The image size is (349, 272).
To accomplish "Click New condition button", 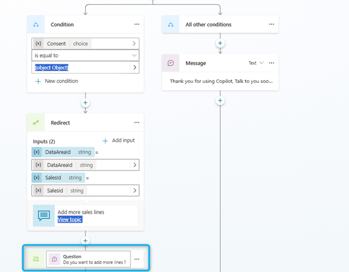I will (x=56, y=81).
